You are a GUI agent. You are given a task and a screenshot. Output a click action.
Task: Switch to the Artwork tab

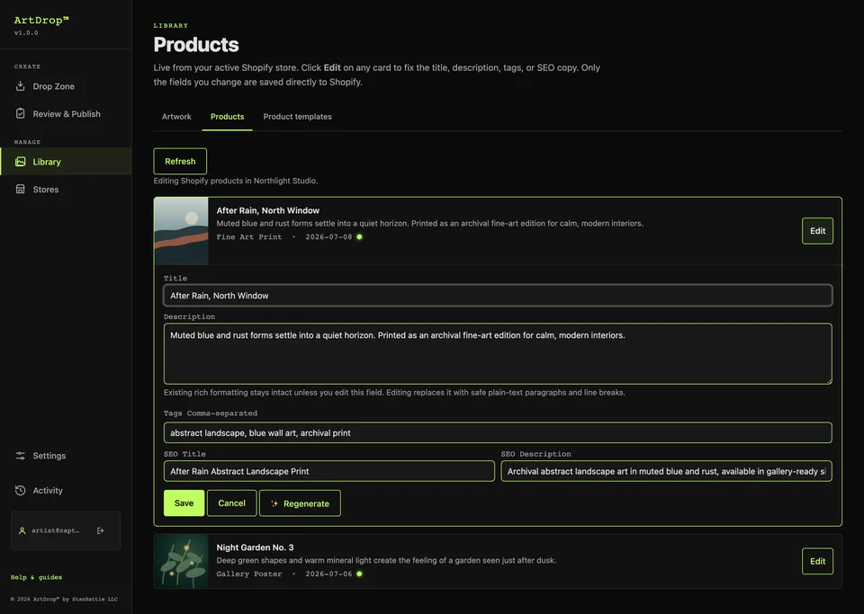click(176, 117)
